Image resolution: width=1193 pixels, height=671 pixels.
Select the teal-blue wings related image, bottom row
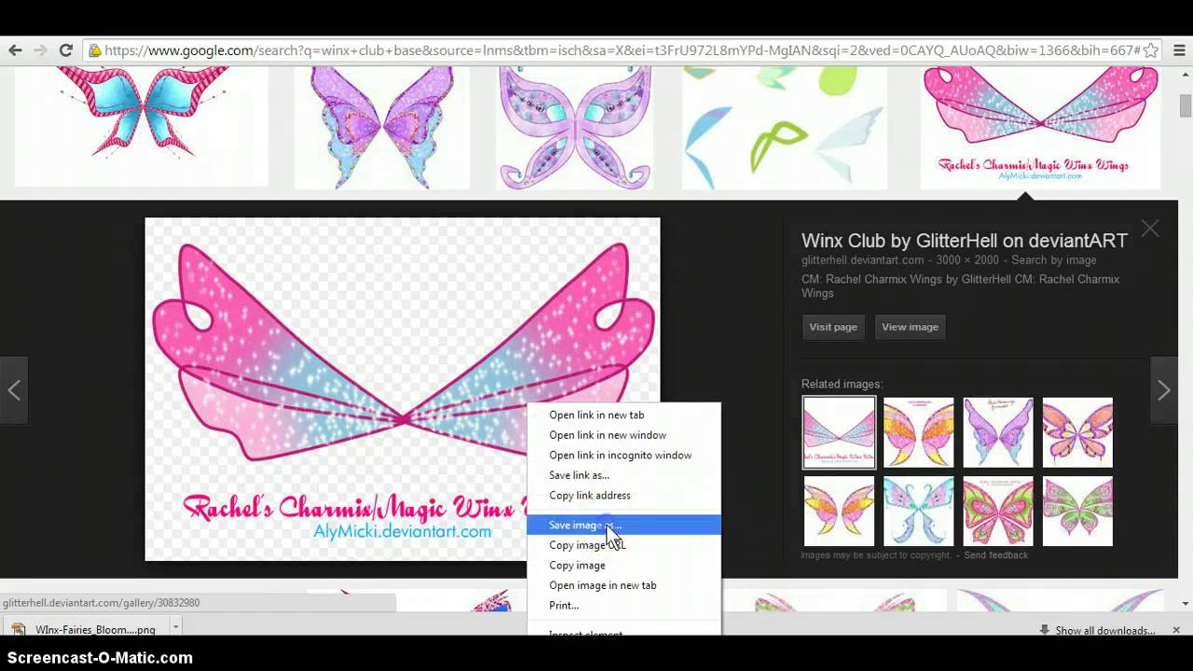(918, 512)
